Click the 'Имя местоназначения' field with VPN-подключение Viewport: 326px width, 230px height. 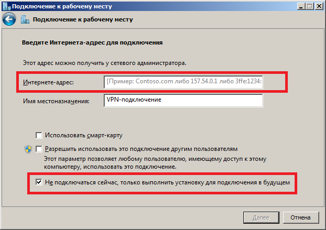pos(183,100)
